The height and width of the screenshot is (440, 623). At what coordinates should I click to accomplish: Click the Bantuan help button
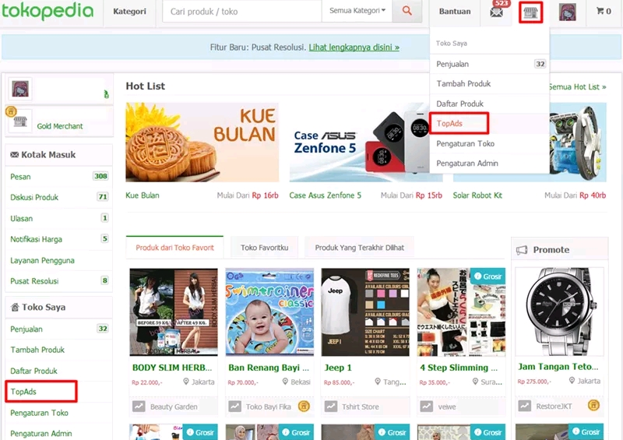455,12
